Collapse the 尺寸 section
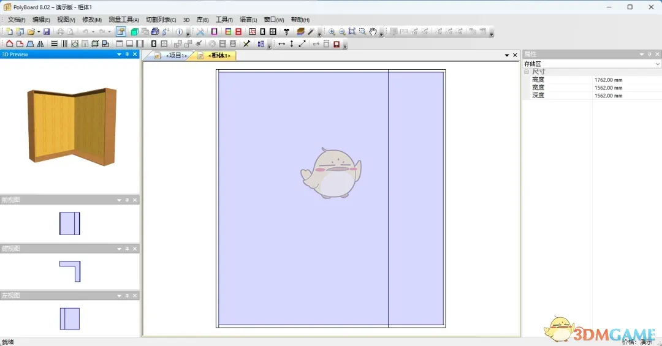The height and width of the screenshot is (346, 662). coord(527,72)
